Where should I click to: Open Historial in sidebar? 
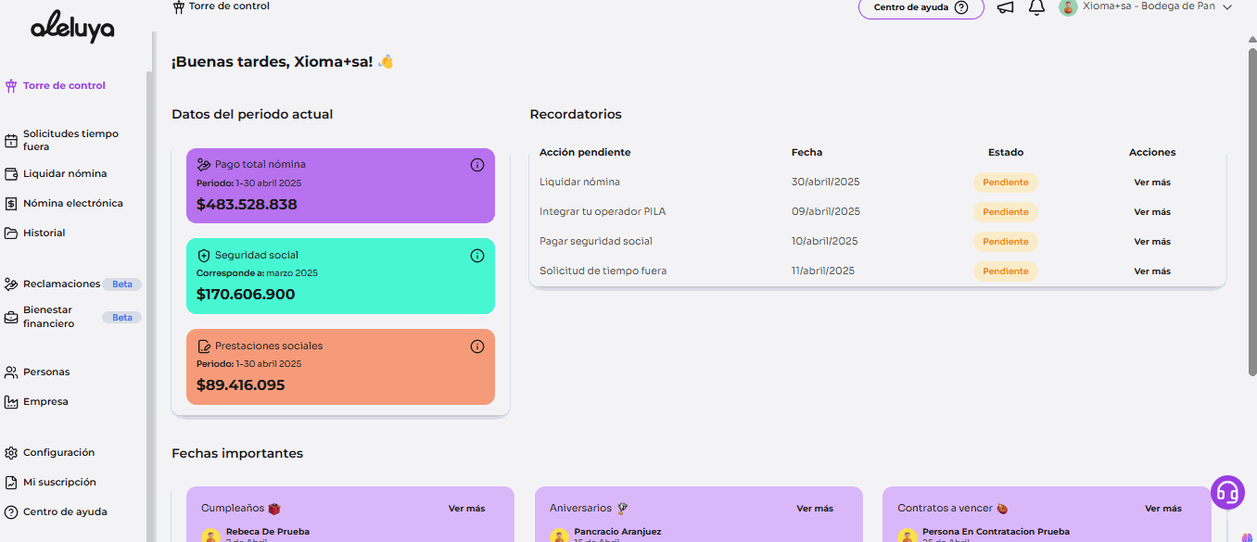pyautogui.click(x=44, y=233)
